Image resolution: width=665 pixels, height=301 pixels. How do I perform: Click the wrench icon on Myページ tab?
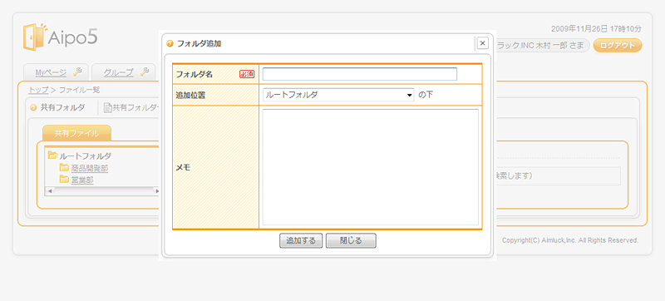pos(77,72)
